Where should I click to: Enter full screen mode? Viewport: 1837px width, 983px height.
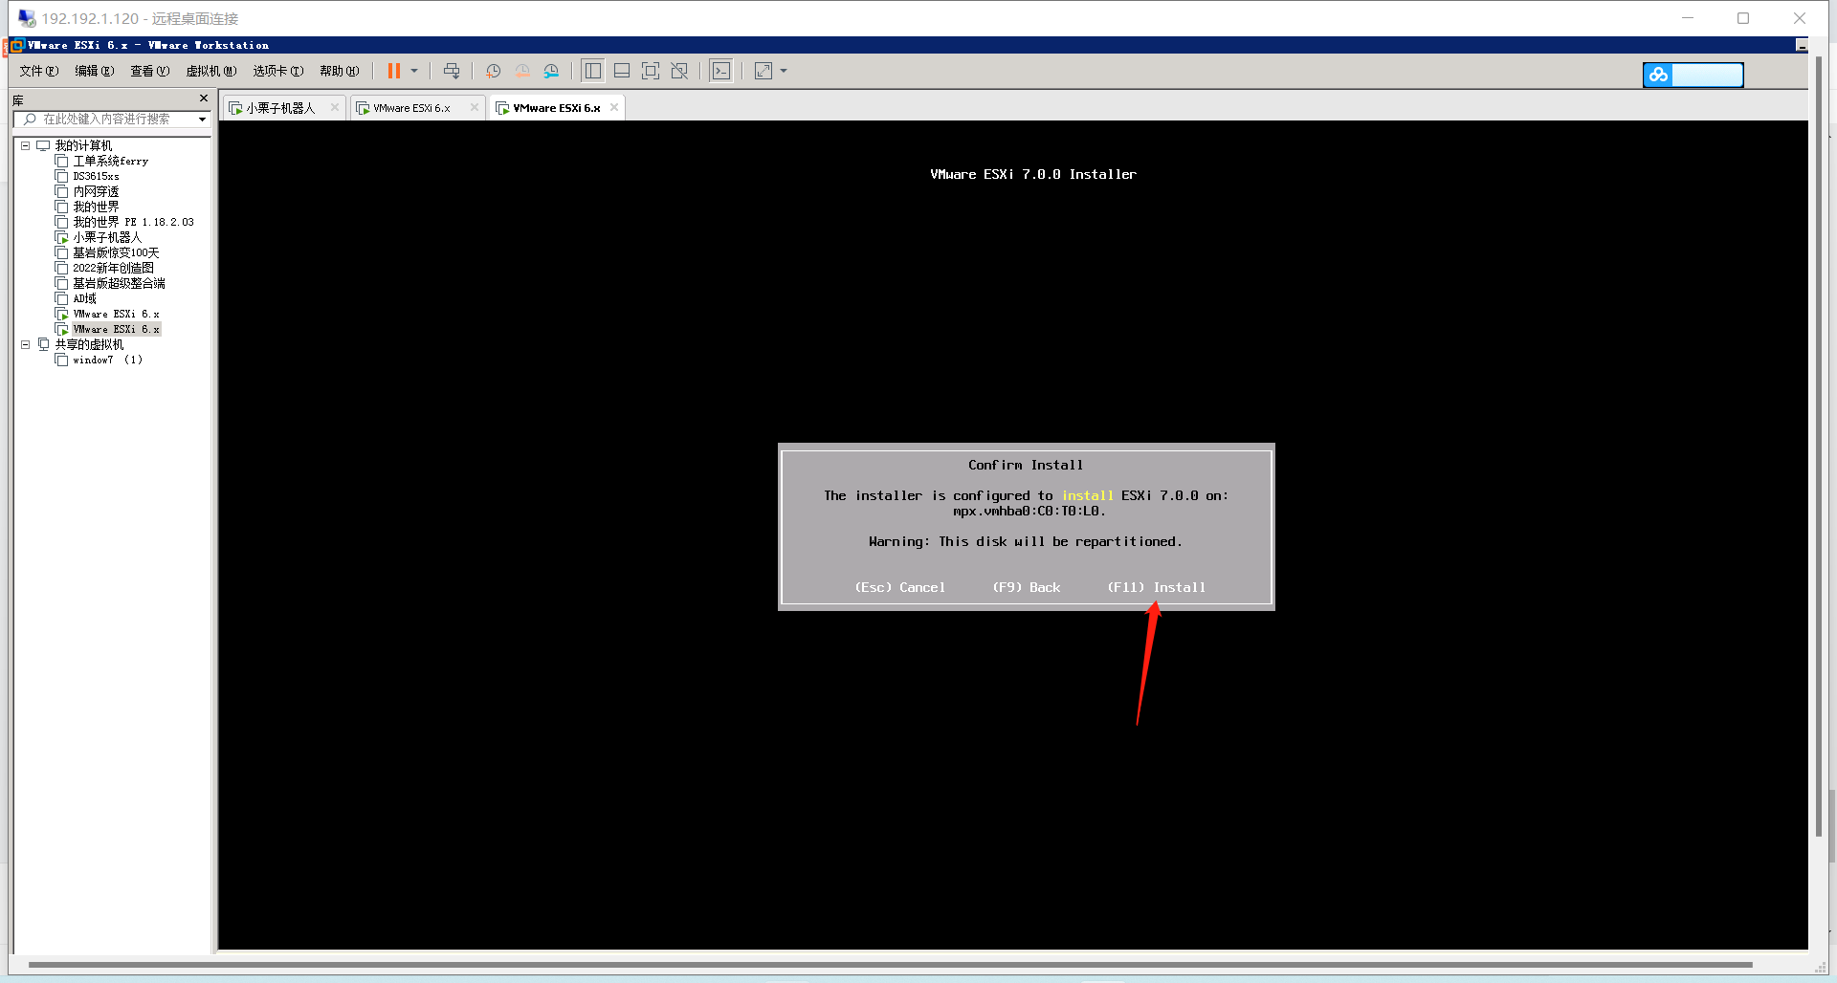coord(651,71)
